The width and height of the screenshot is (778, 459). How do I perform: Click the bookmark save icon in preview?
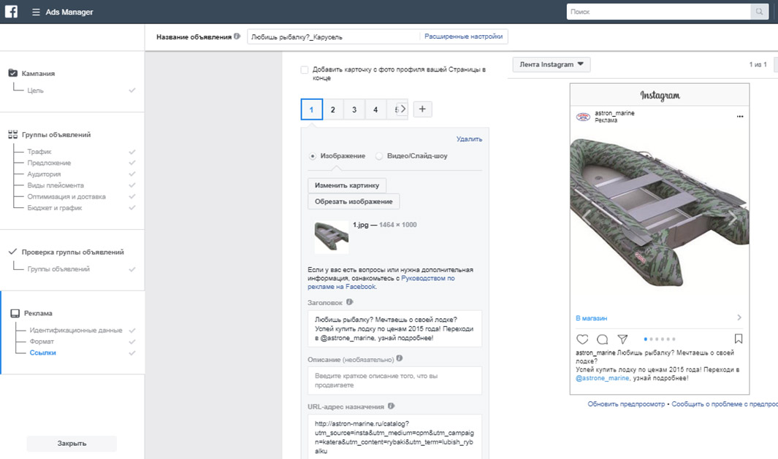pos(739,339)
